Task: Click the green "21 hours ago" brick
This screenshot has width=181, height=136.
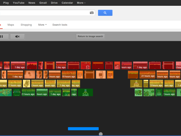Action: pyautogui.click(x=28, y=92)
